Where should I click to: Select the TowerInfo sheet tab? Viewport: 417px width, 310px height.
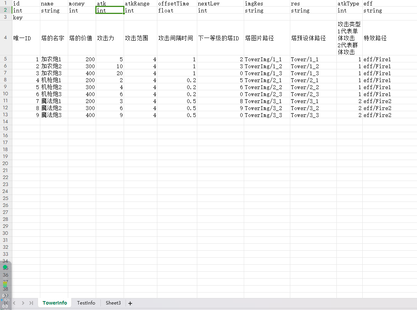[x=55, y=303]
